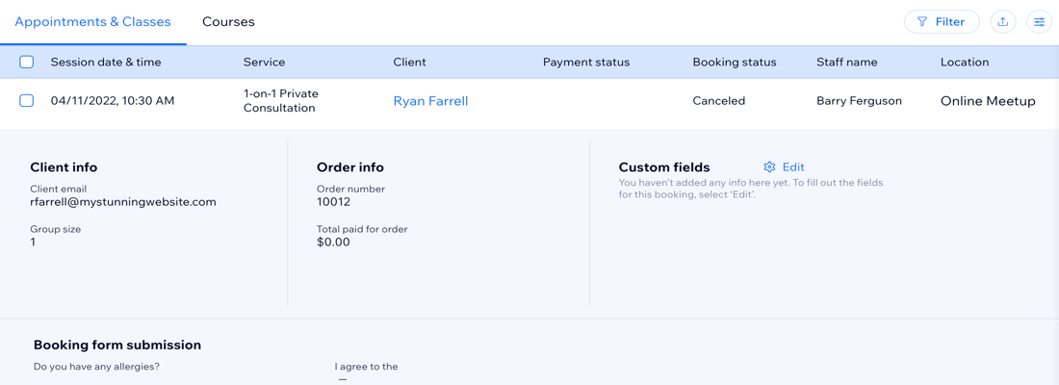Click the Client column header
The height and width of the screenshot is (385, 1059).
pyautogui.click(x=409, y=63)
